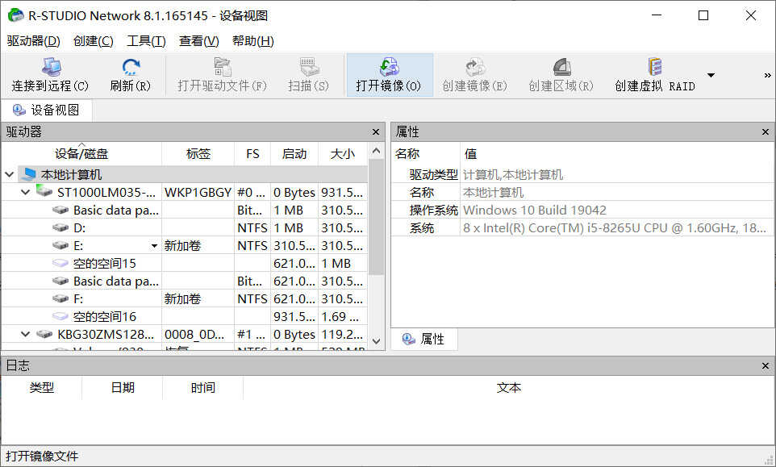Open the 查看(V) menu
Image resolution: width=776 pixels, height=467 pixels.
click(198, 41)
